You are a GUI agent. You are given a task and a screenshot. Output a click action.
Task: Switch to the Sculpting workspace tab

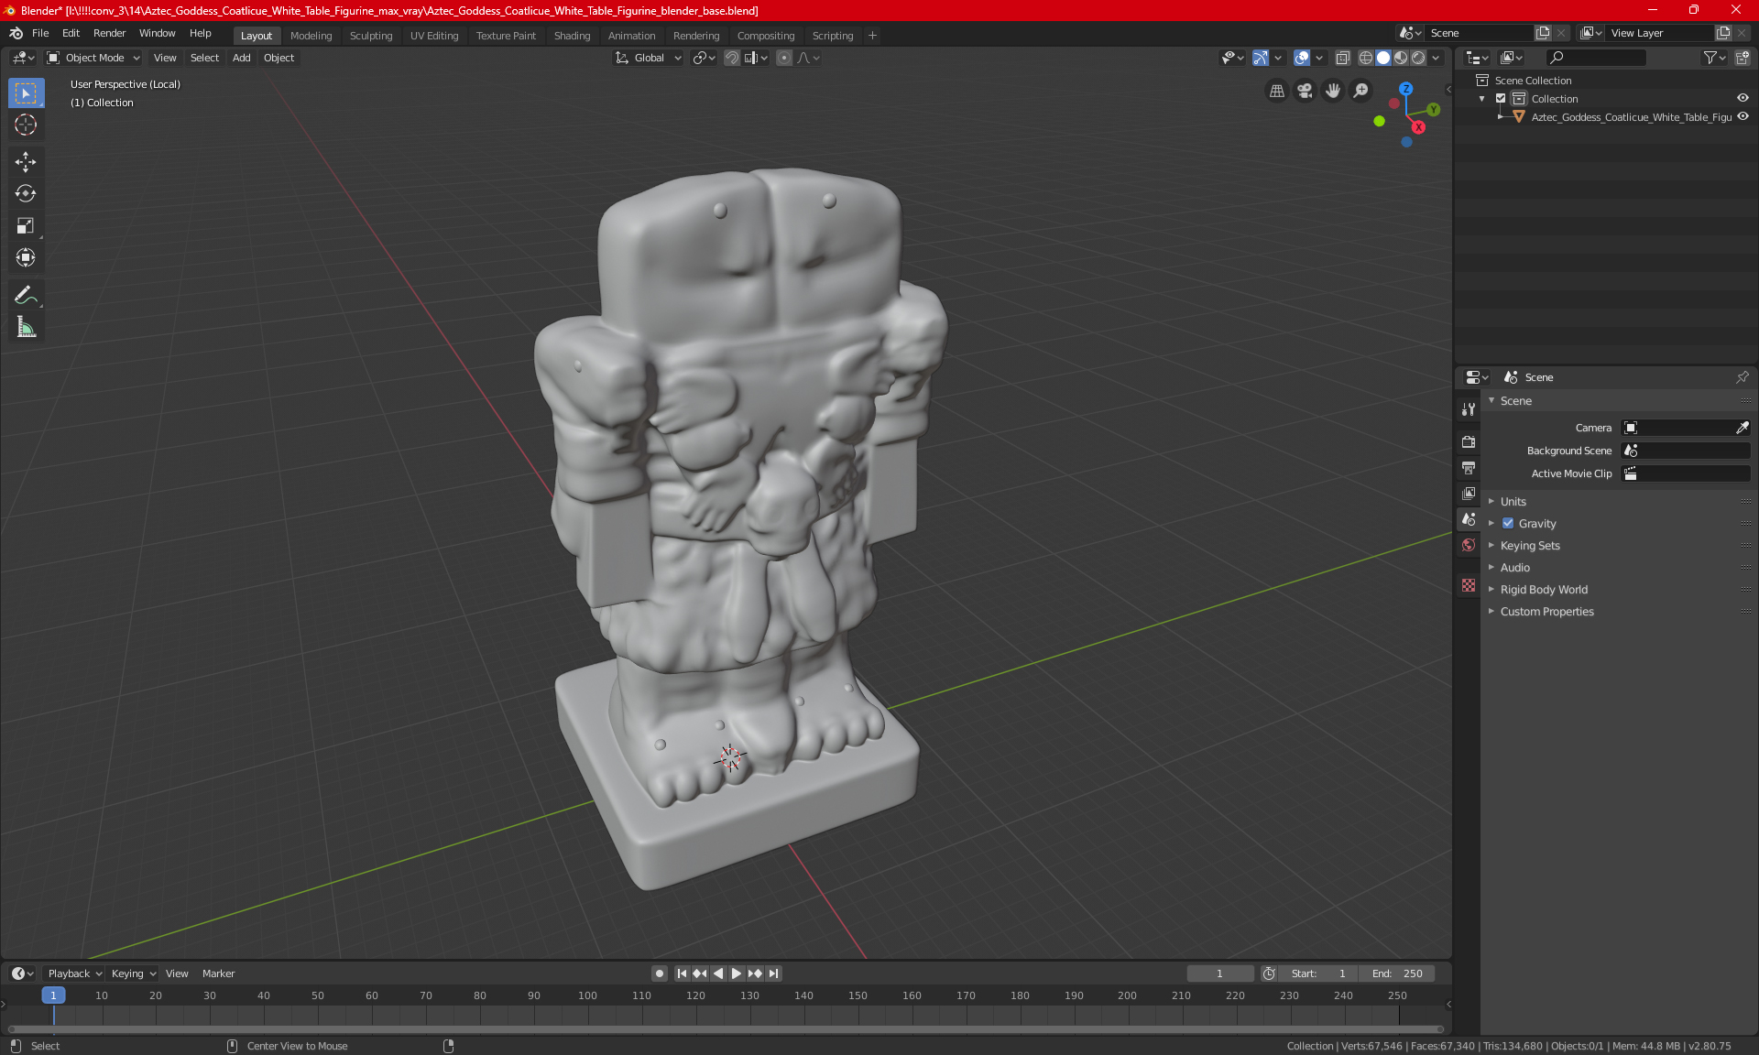371,36
